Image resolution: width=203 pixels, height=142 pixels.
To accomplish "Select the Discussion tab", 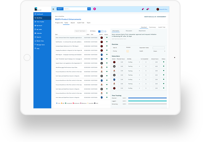I will click(x=129, y=31).
